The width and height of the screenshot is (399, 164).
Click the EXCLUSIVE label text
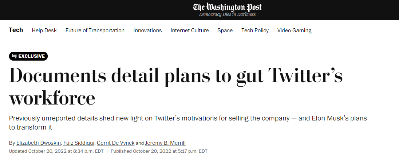pos(32,56)
